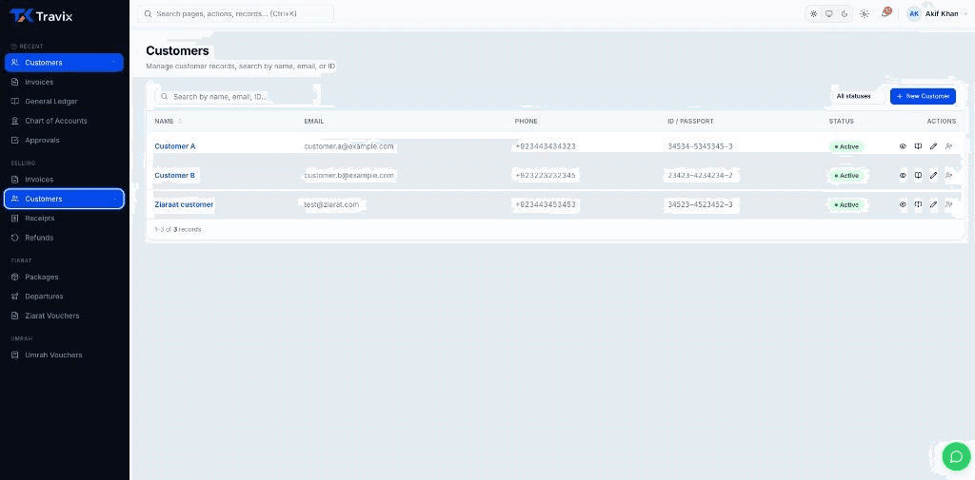Screen dimensions: 975x480
Task: Click phone number +923443434323
Action: click(546, 146)
